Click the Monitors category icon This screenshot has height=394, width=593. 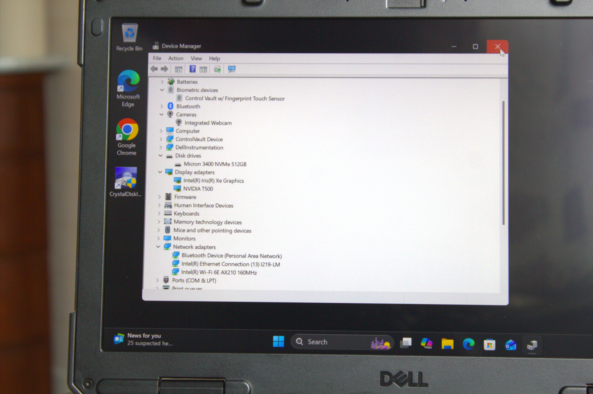click(168, 238)
